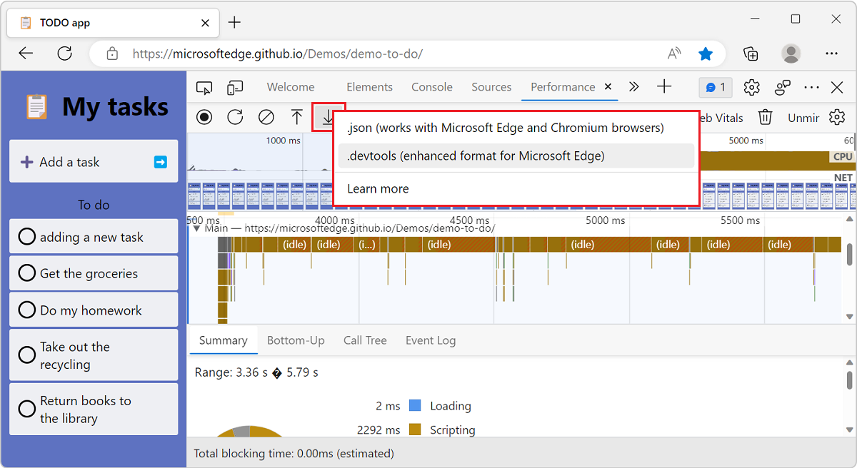The width and height of the screenshot is (857, 468).
Task: Select the .json save format option
Action: point(516,128)
